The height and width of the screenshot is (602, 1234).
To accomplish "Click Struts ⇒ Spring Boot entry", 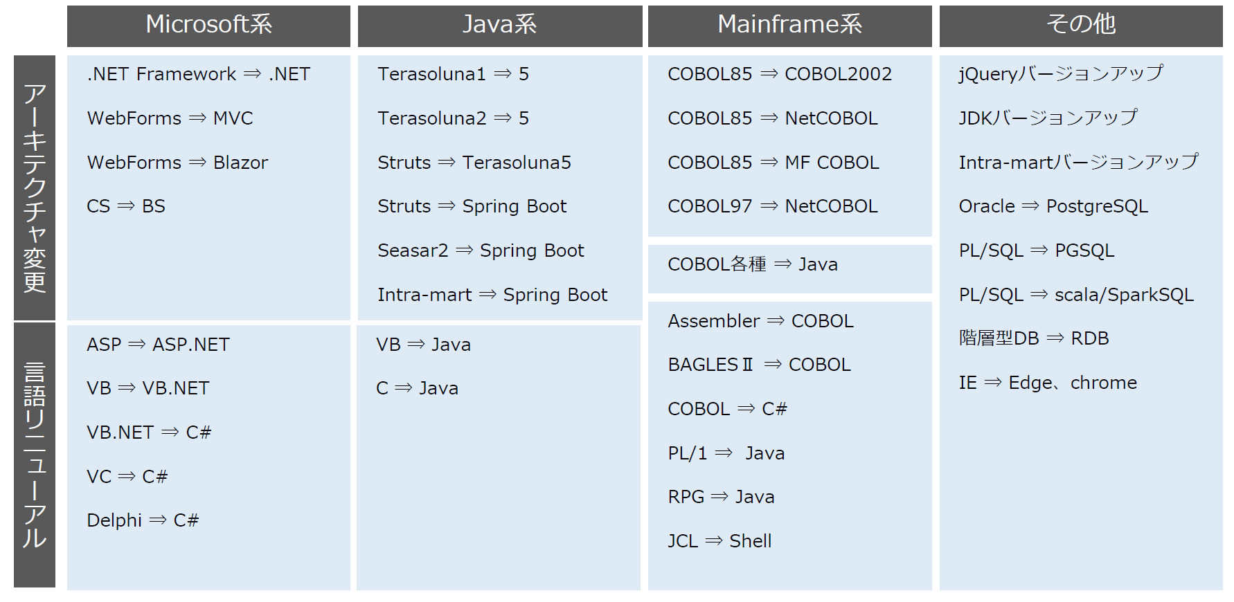I will tap(472, 206).
